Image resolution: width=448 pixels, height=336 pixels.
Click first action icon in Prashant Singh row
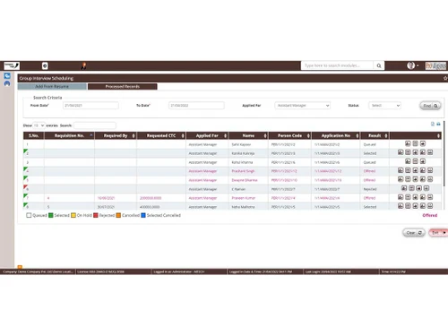(401, 170)
